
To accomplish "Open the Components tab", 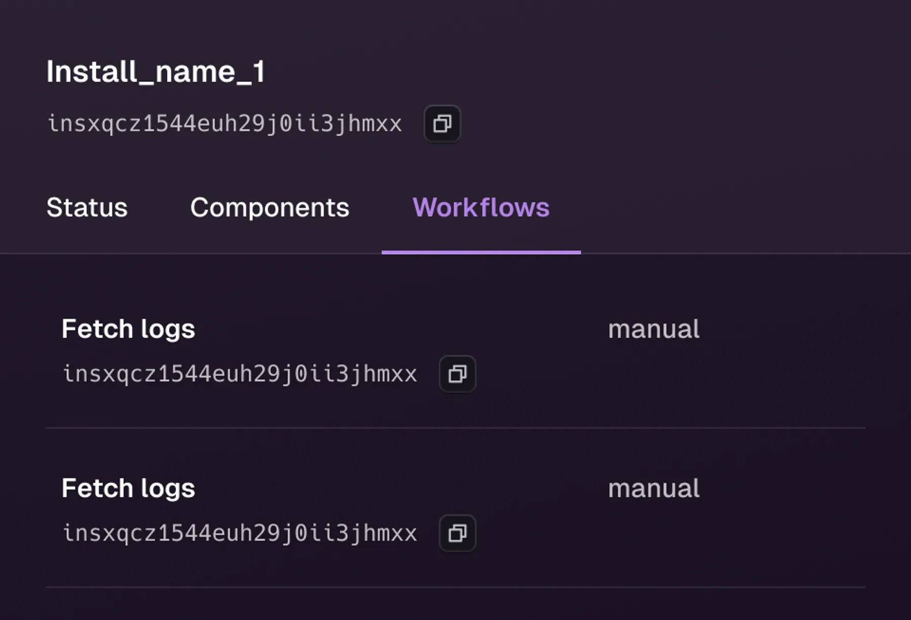I will coord(270,207).
